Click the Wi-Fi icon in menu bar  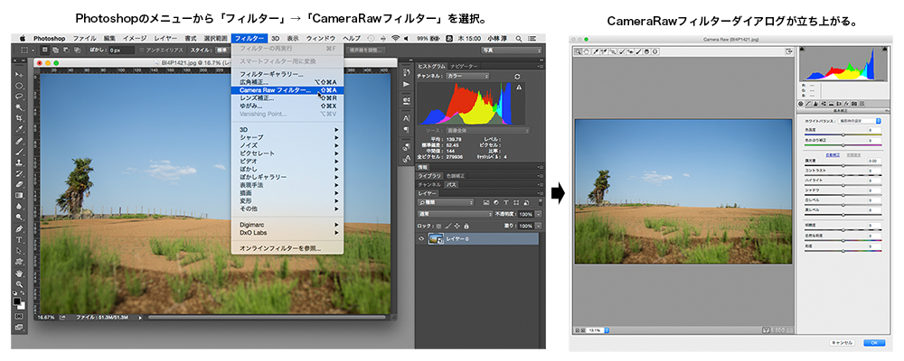tap(395, 37)
